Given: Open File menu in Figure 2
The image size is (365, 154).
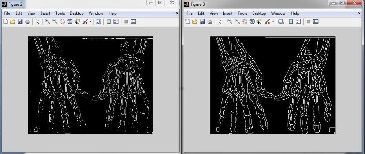Looking at the screenshot, I should point(7,13).
